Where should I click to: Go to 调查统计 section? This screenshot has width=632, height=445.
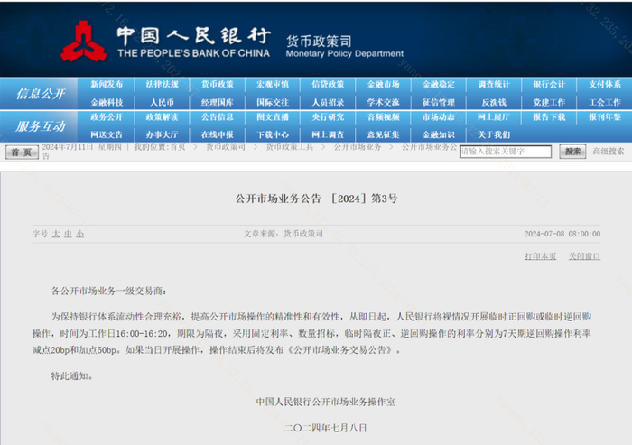coord(494,84)
